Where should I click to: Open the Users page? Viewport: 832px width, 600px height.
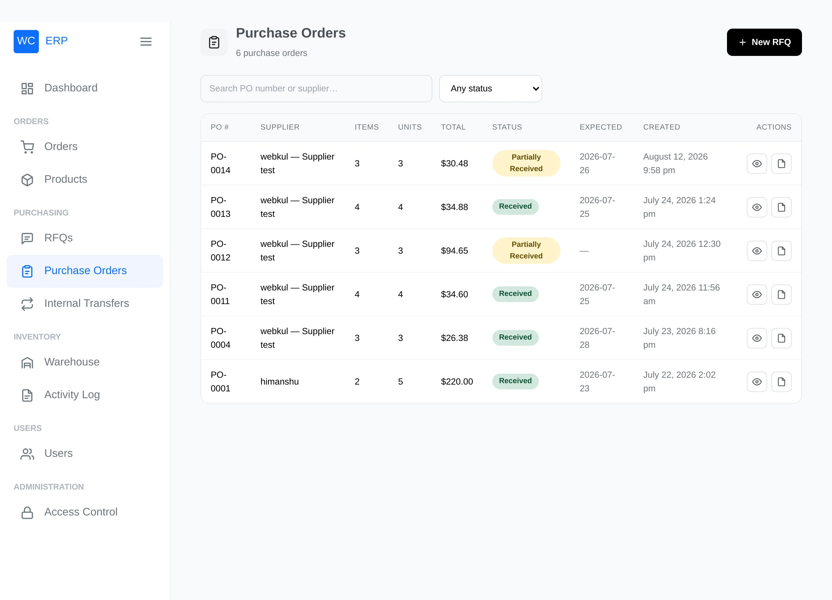[x=85, y=454]
